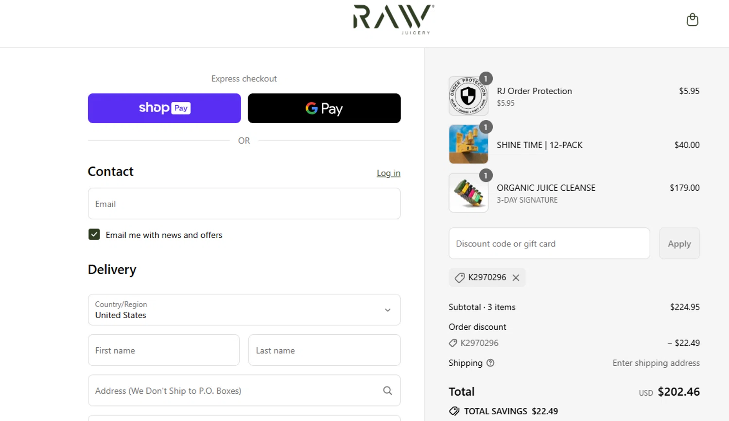Click the total savings tag icon
The height and width of the screenshot is (421, 729).
(x=454, y=411)
